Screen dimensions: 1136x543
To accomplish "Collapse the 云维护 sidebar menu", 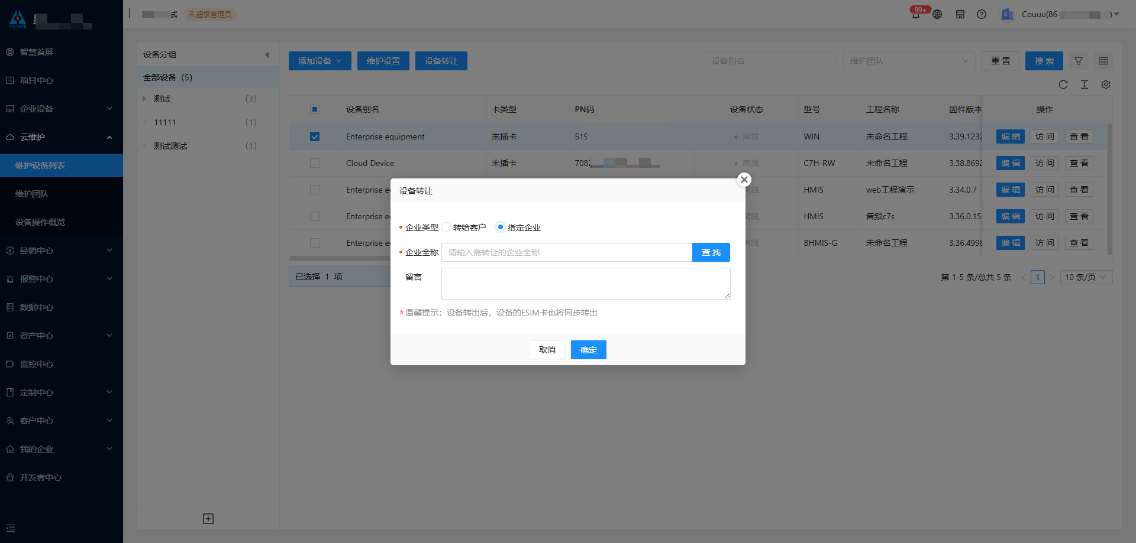I will point(62,137).
